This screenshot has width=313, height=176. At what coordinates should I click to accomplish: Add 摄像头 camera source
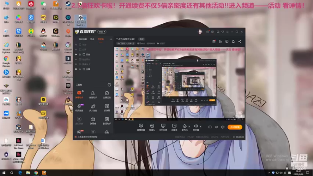152,127
